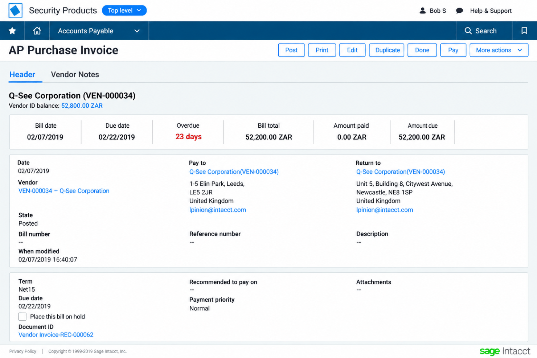Select When modified 02/07/2019 16:40:07 timestamp
537x358 pixels.
coord(48,259)
